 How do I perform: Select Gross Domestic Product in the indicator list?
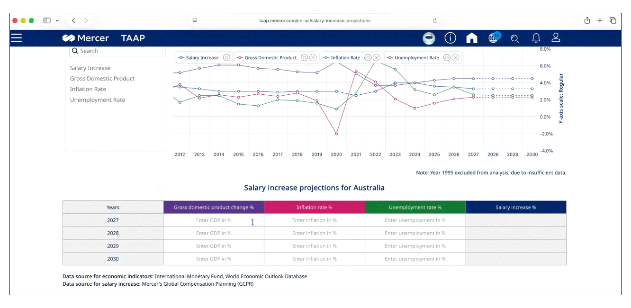(x=102, y=79)
